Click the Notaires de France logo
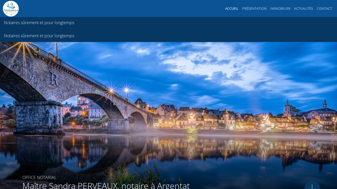The width and height of the screenshot is (337, 189). pos(11,9)
